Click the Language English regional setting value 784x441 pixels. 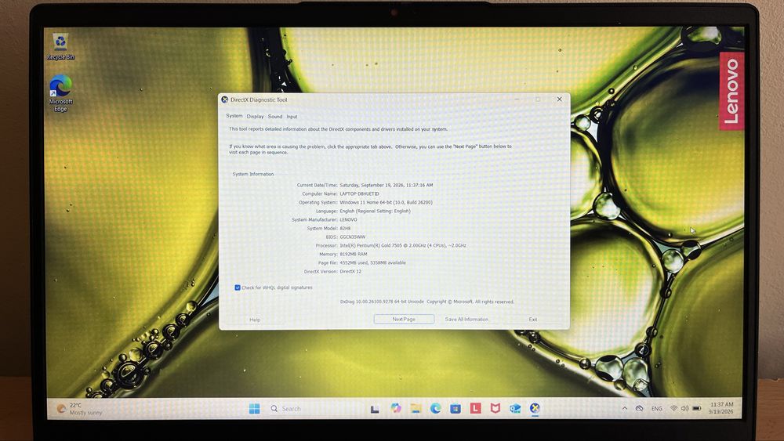tap(375, 211)
